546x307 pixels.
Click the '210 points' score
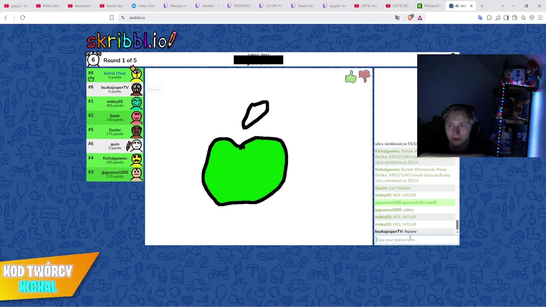coord(115,177)
